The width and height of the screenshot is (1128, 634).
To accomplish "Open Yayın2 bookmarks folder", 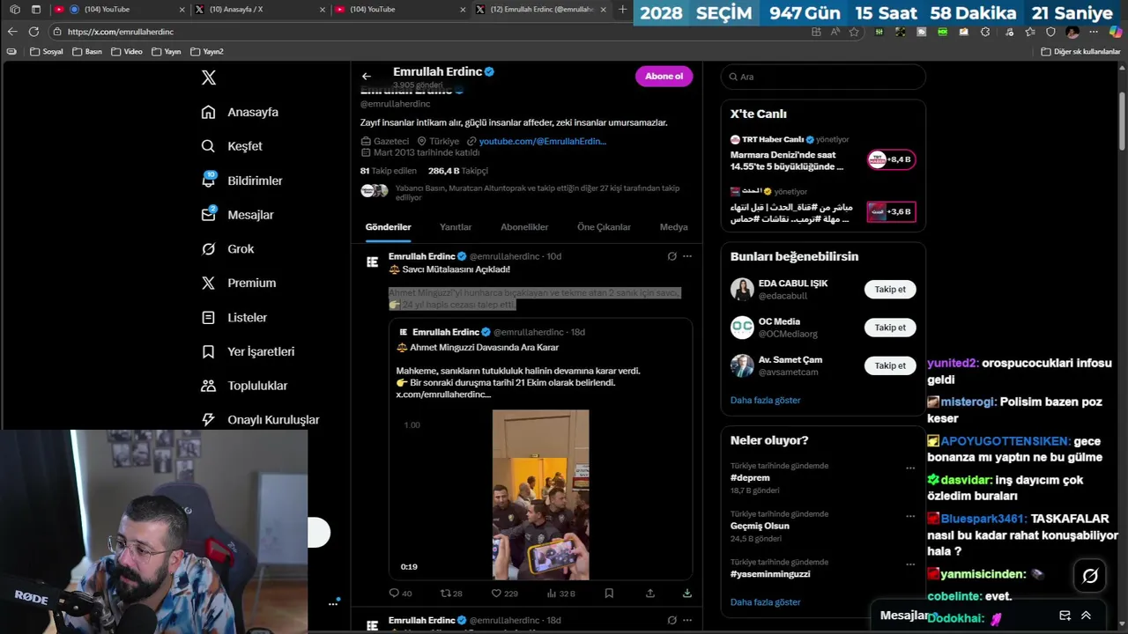I will [206, 52].
